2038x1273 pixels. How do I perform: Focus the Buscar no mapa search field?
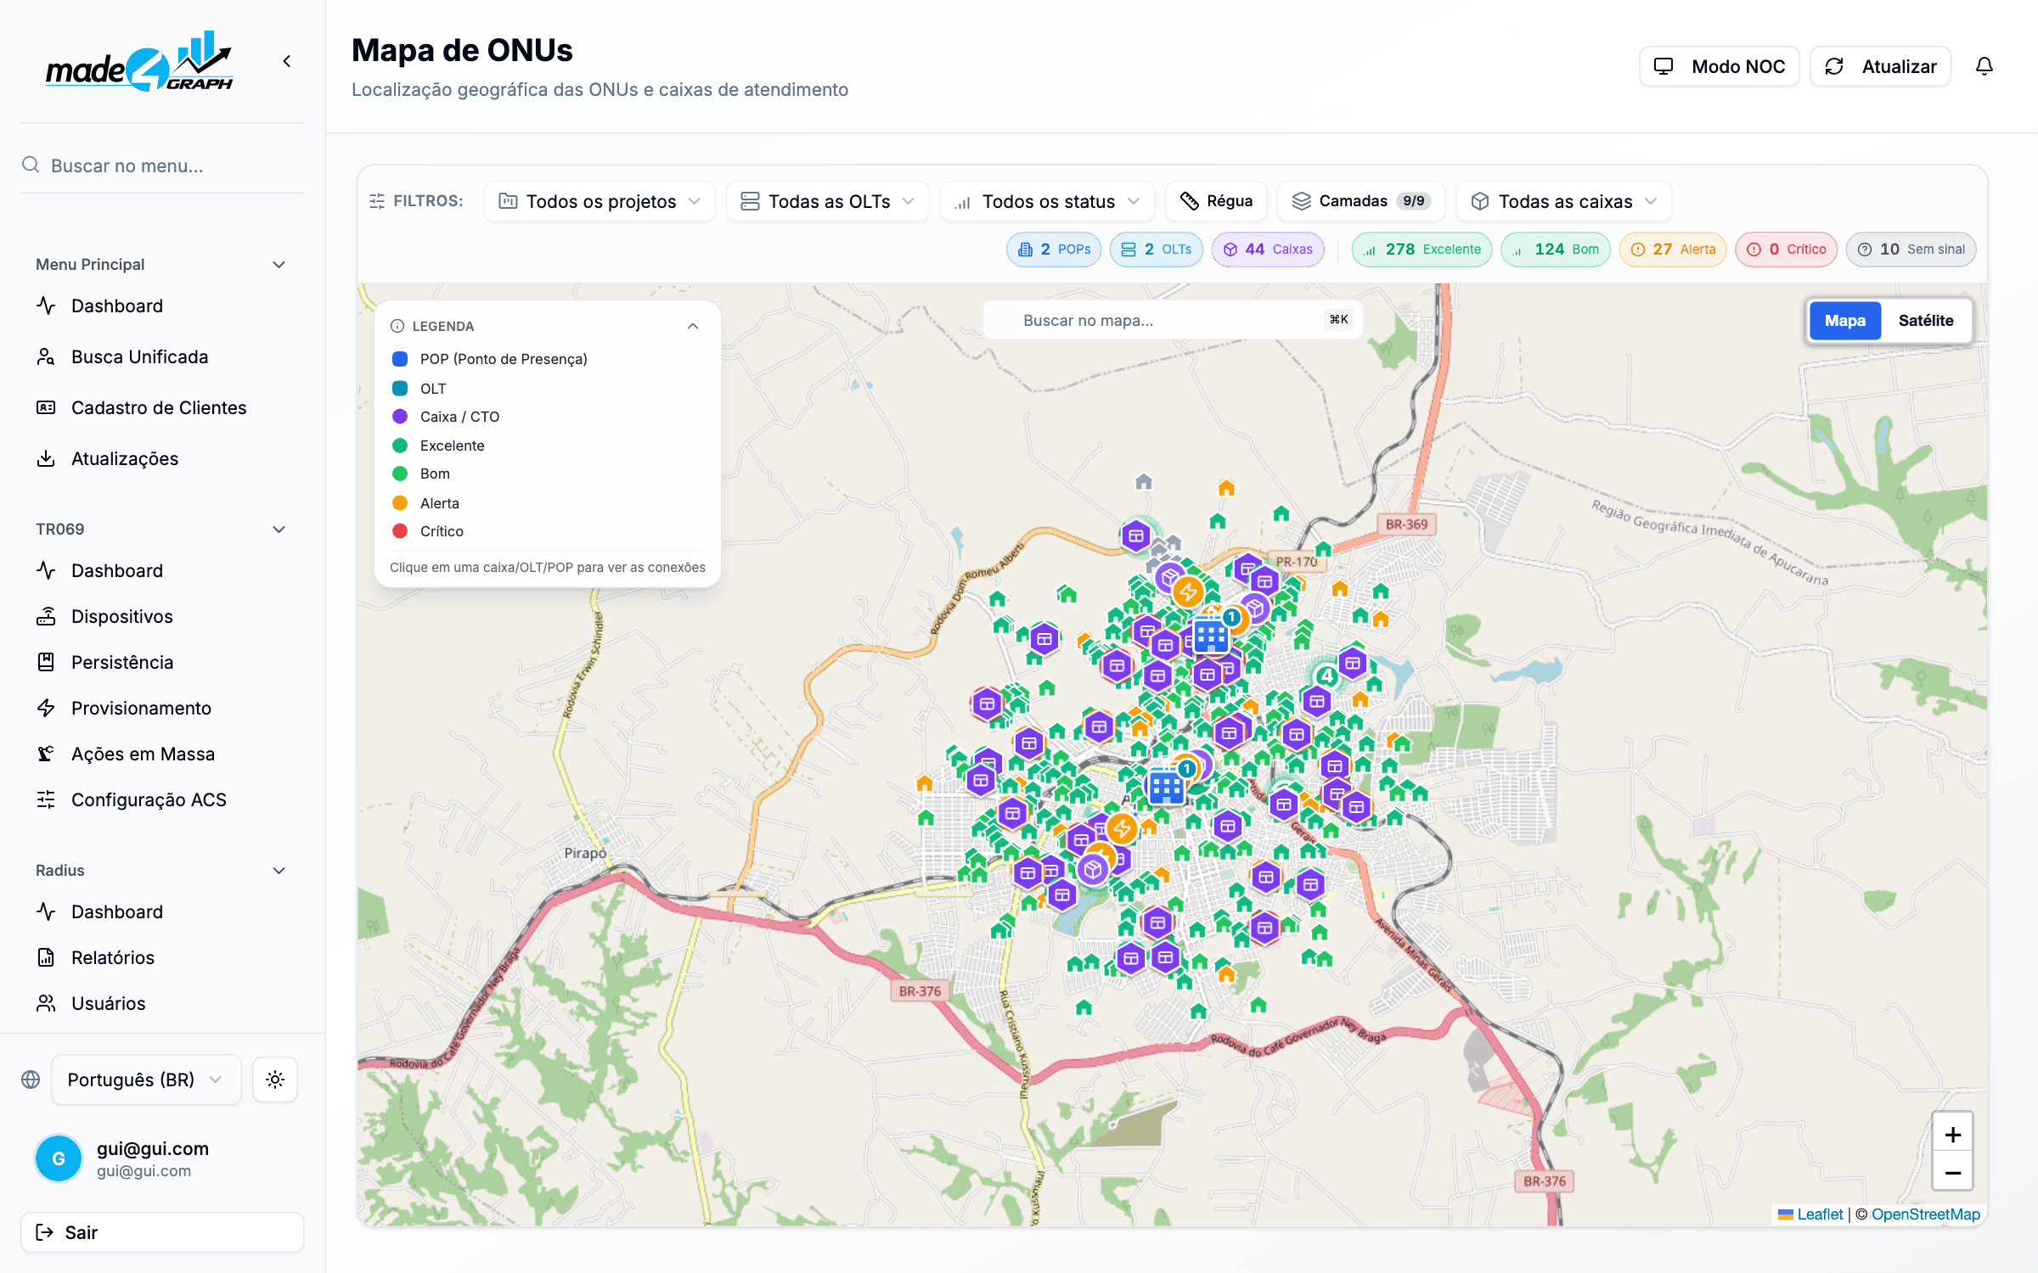click(x=1172, y=320)
